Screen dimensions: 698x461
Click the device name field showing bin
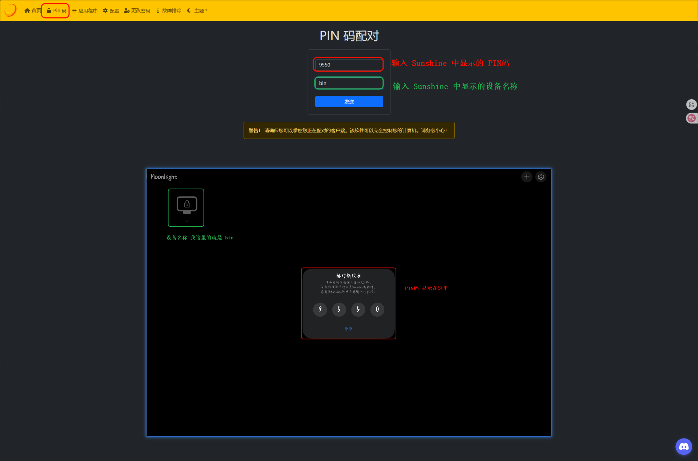click(348, 83)
